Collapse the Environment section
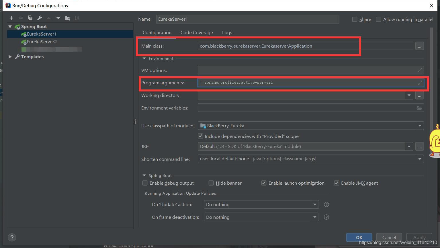The image size is (440, 248). (x=144, y=58)
